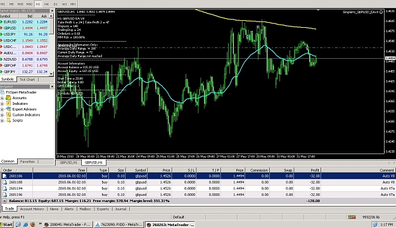Switch chart to W1 weekly timeframe

coord(64,4)
